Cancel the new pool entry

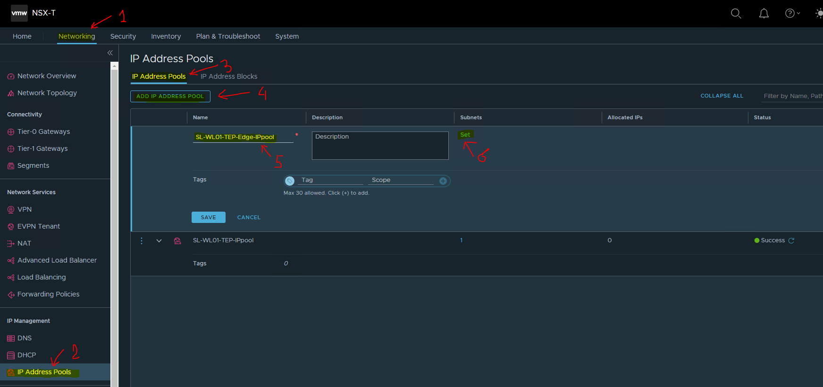pos(249,217)
